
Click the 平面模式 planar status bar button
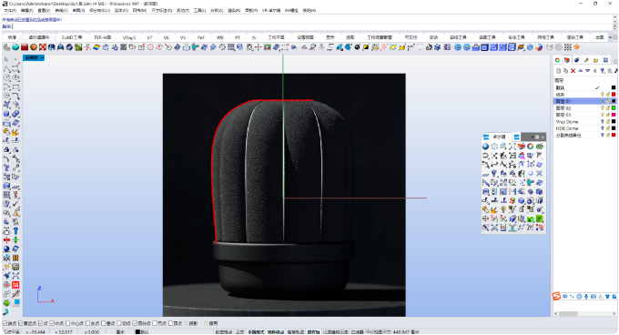click(x=256, y=332)
